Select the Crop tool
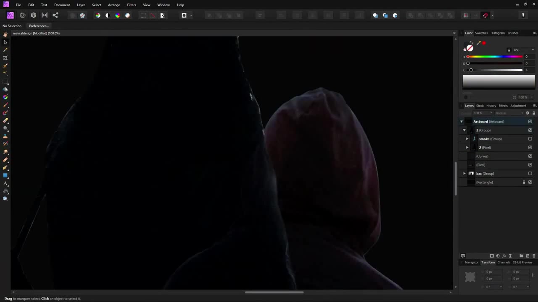Image resolution: width=538 pixels, height=302 pixels. pyautogui.click(x=5, y=58)
